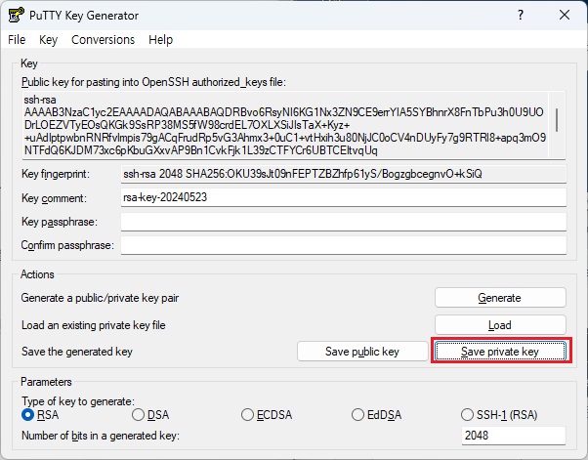Click the question mark help button in title bar

pyautogui.click(x=521, y=15)
